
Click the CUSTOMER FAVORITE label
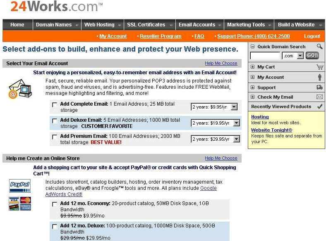click(x=107, y=126)
